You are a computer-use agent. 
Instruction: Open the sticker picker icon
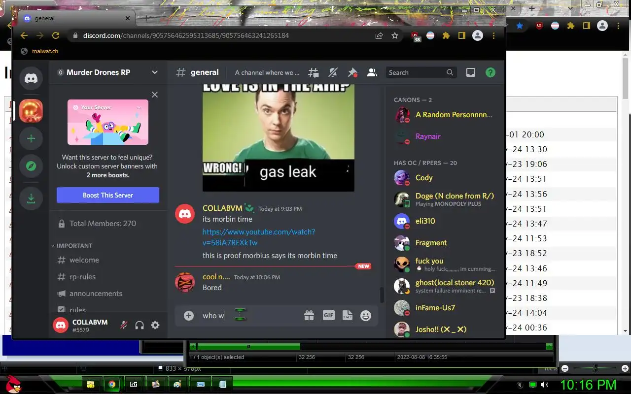click(347, 316)
